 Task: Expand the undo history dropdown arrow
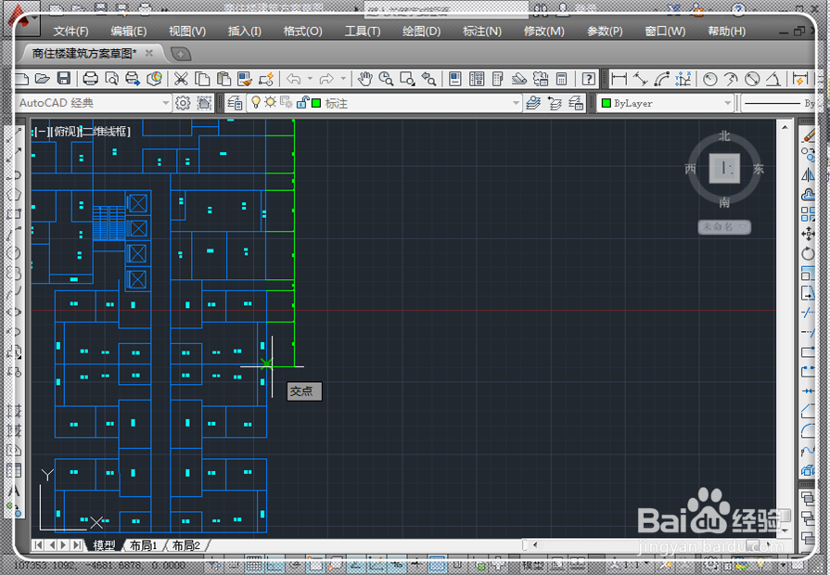pyautogui.click(x=310, y=80)
